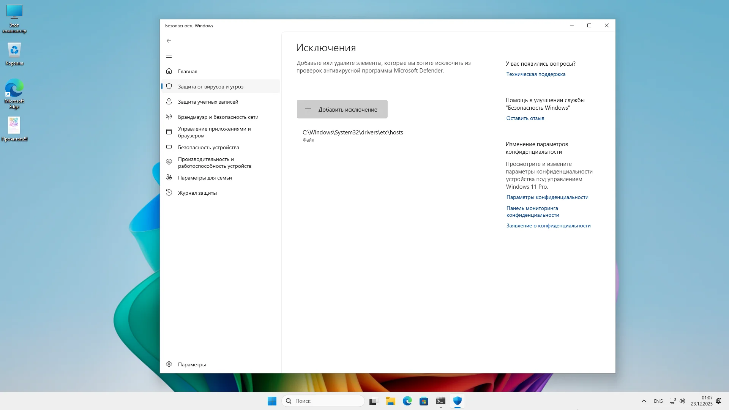729x410 pixels.
Task: Open Параметры конфиденциальности link
Action: pyautogui.click(x=547, y=197)
